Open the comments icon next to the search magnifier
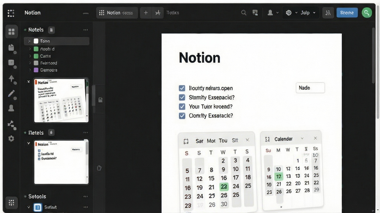380x213 pixels. coord(255,13)
